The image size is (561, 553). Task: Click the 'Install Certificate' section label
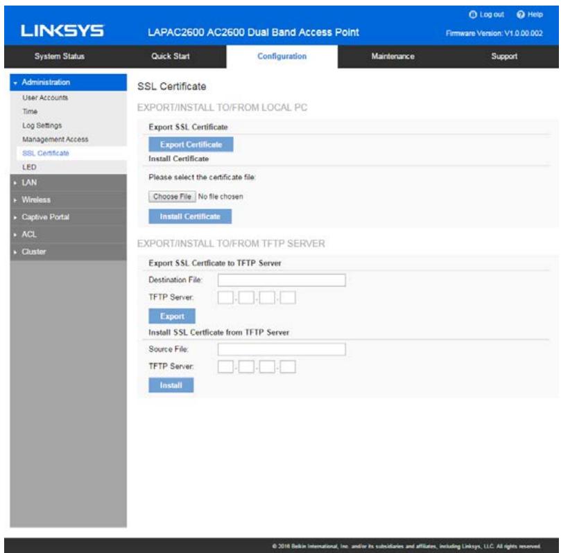click(x=178, y=159)
